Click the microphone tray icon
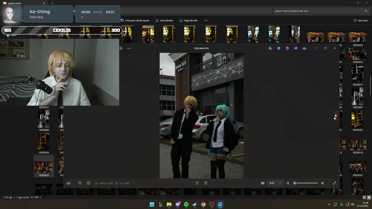The image size is (372, 209). click(341, 204)
